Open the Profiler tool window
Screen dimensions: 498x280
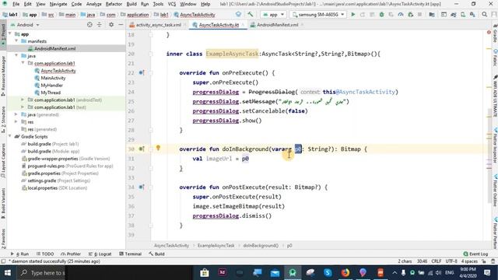pyautogui.click(x=71, y=254)
